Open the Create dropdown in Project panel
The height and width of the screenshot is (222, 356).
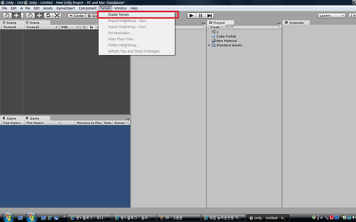coord(216,27)
